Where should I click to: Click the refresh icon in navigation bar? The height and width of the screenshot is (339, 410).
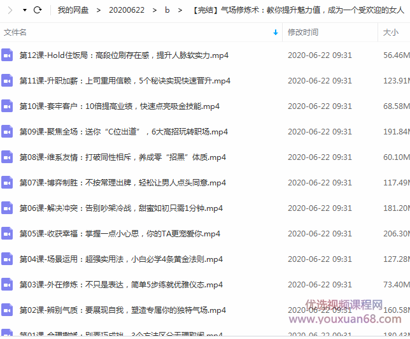38,10
